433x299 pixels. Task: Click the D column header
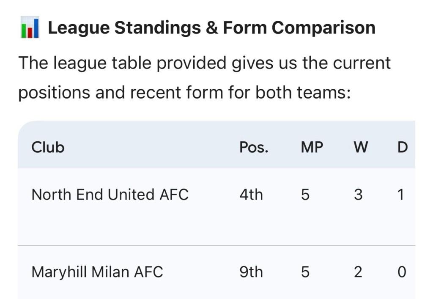[403, 147]
